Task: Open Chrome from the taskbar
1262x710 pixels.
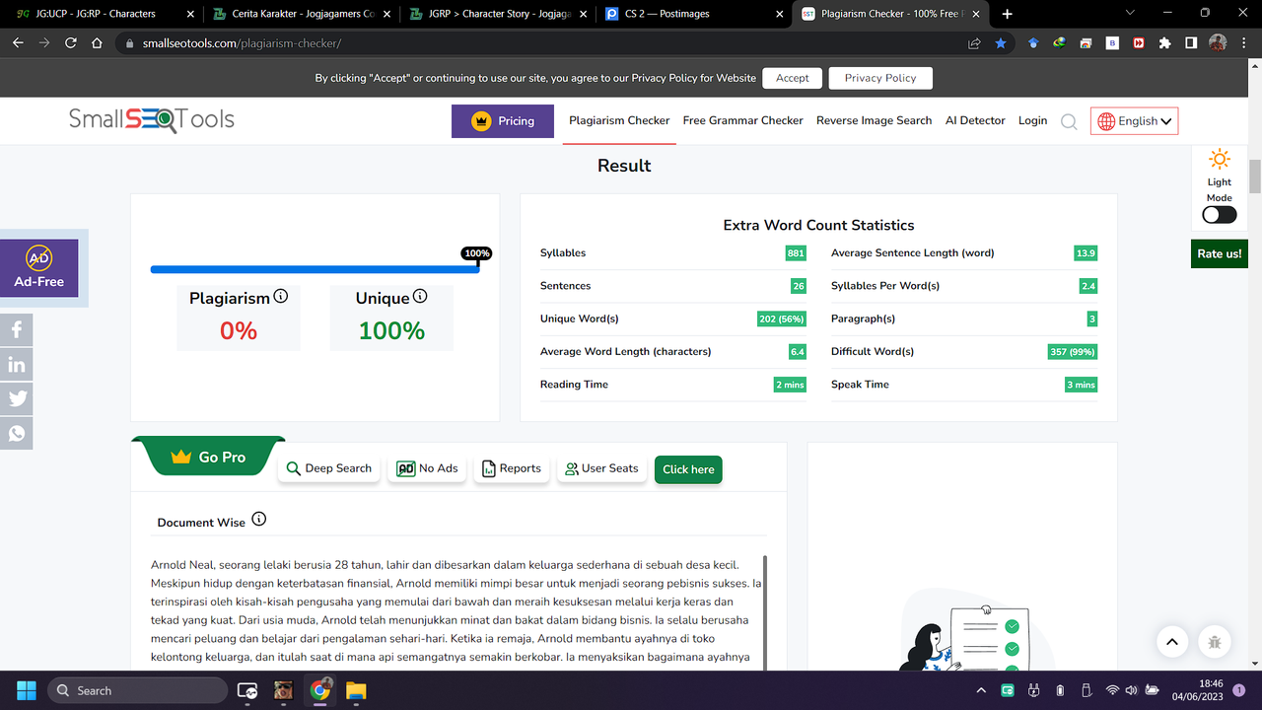Action: click(x=319, y=690)
